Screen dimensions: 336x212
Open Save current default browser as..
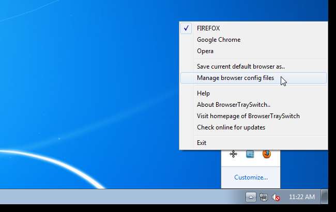253,67
